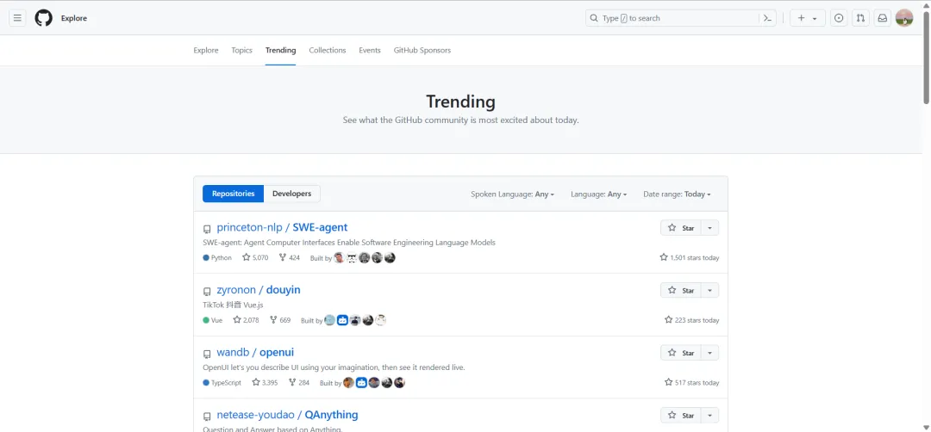Star the wandb / openui repository
Screen dimensions: 931x432
click(x=681, y=353)
